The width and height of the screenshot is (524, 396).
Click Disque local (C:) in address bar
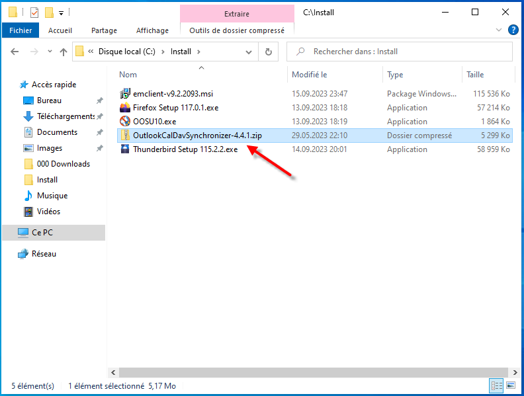pos(126,52)
